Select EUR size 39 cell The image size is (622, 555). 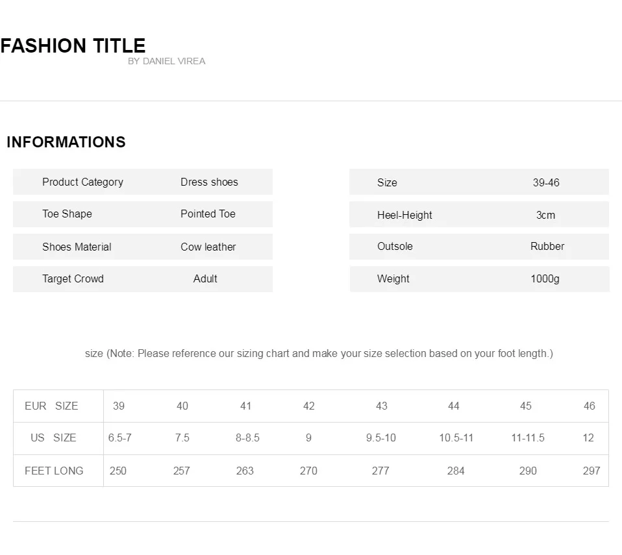pos(119,406)
